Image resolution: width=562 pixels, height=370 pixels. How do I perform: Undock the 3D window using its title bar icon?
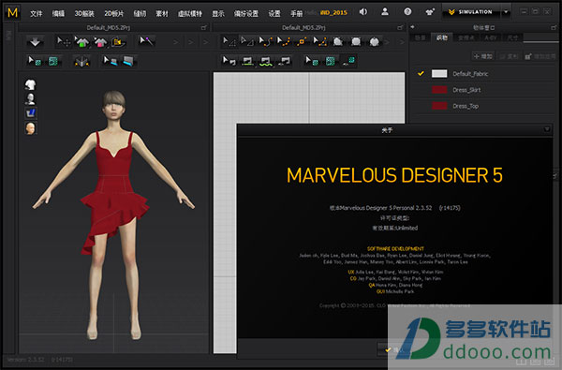tap(203, 27)
